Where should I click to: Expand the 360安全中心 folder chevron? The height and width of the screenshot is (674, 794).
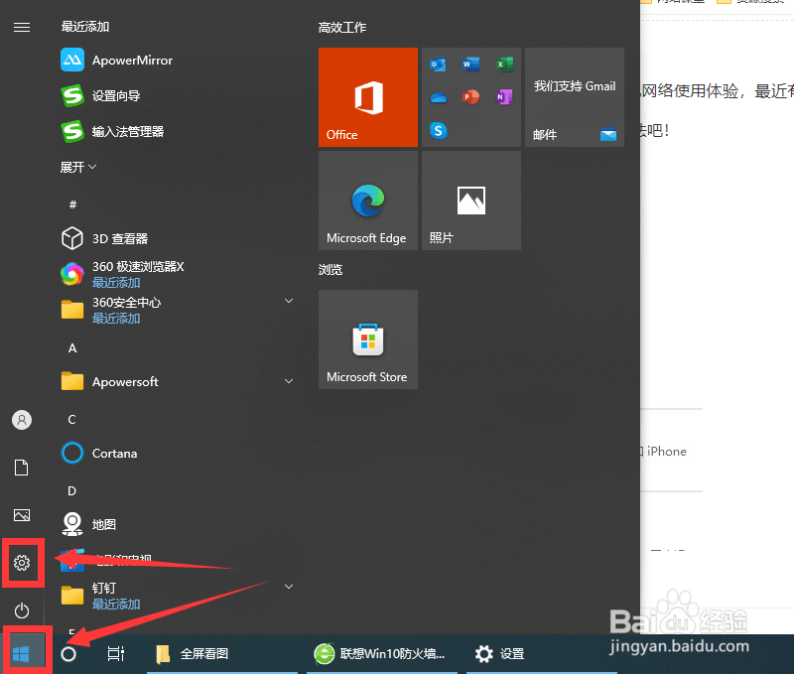[289, 301]
